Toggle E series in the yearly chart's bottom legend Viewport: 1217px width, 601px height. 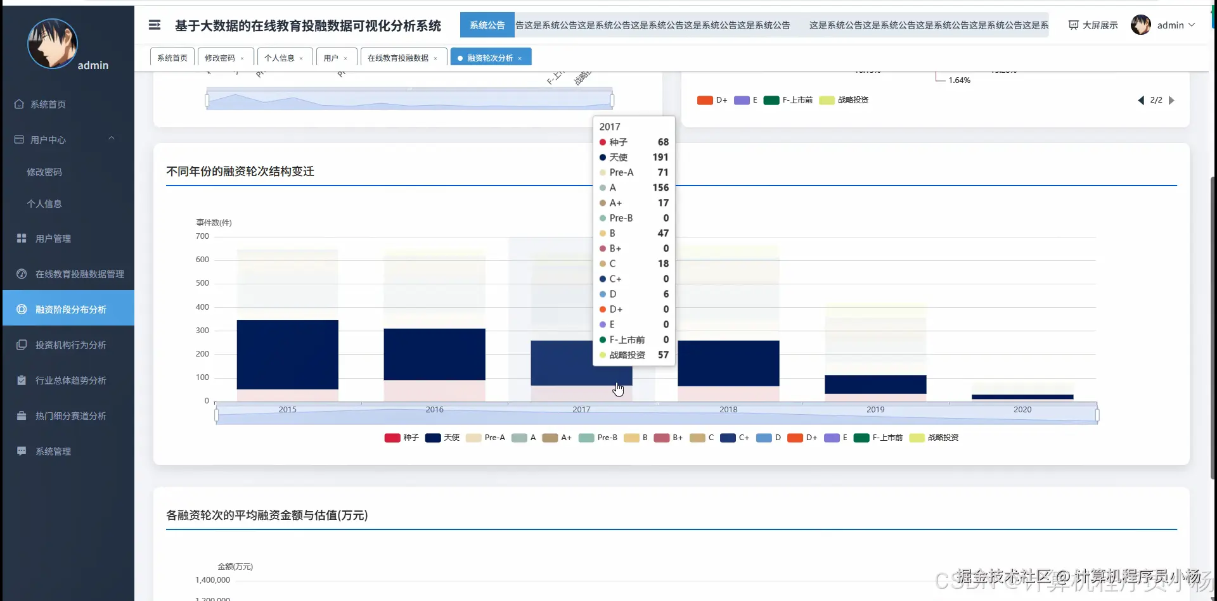[836, 438]
